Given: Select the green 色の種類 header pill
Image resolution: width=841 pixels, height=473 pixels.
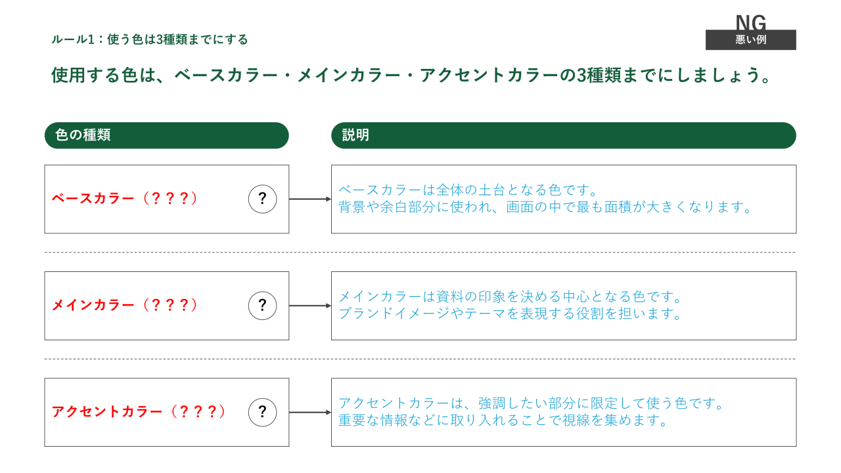Looking at the screenshot, I should pos(166,135).
